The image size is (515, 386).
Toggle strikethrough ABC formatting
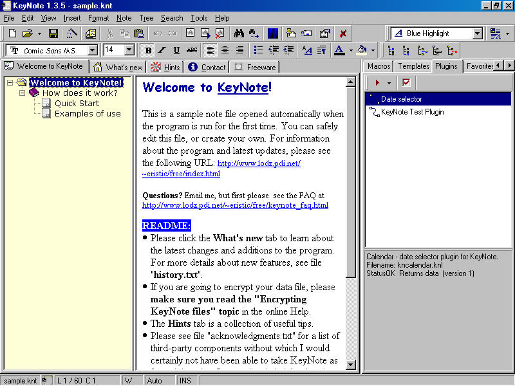click(x=192, y=50)
